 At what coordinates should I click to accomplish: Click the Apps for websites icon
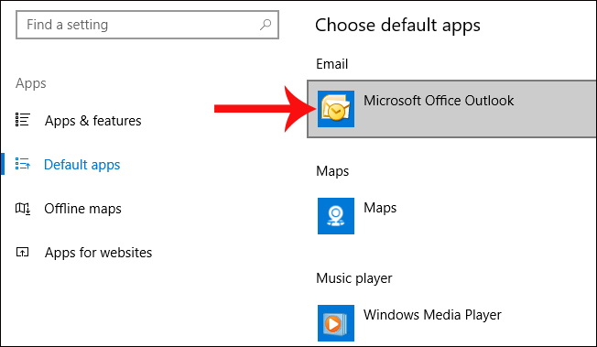pos(23,252)
